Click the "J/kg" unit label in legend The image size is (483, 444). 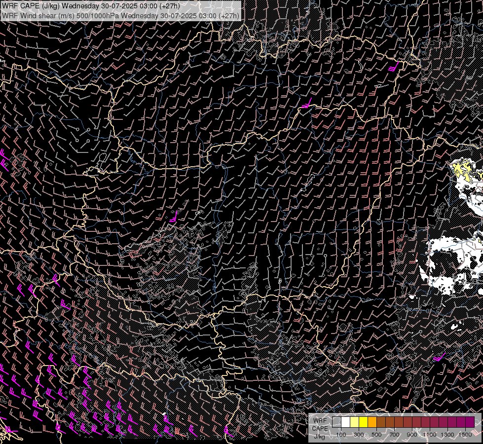click(319, 437)
